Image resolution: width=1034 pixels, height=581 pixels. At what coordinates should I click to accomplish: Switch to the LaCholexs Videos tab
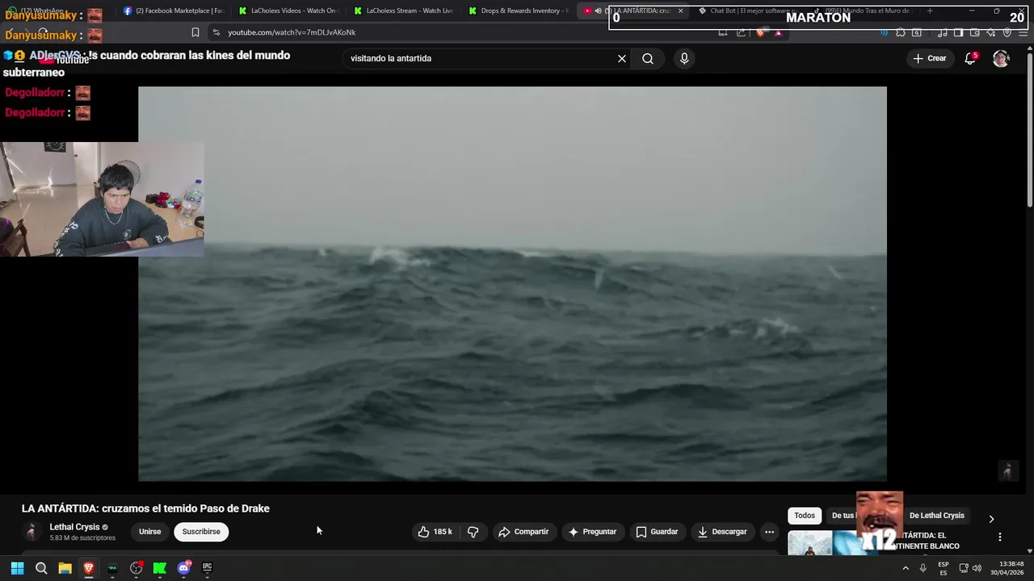(x=288, y=10)
